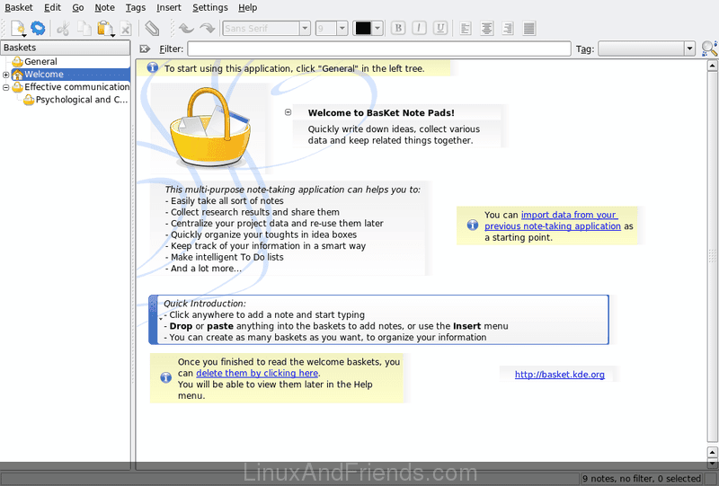Open the Edit menu
This screenshot has width=719, height=486.
(52, 7)
